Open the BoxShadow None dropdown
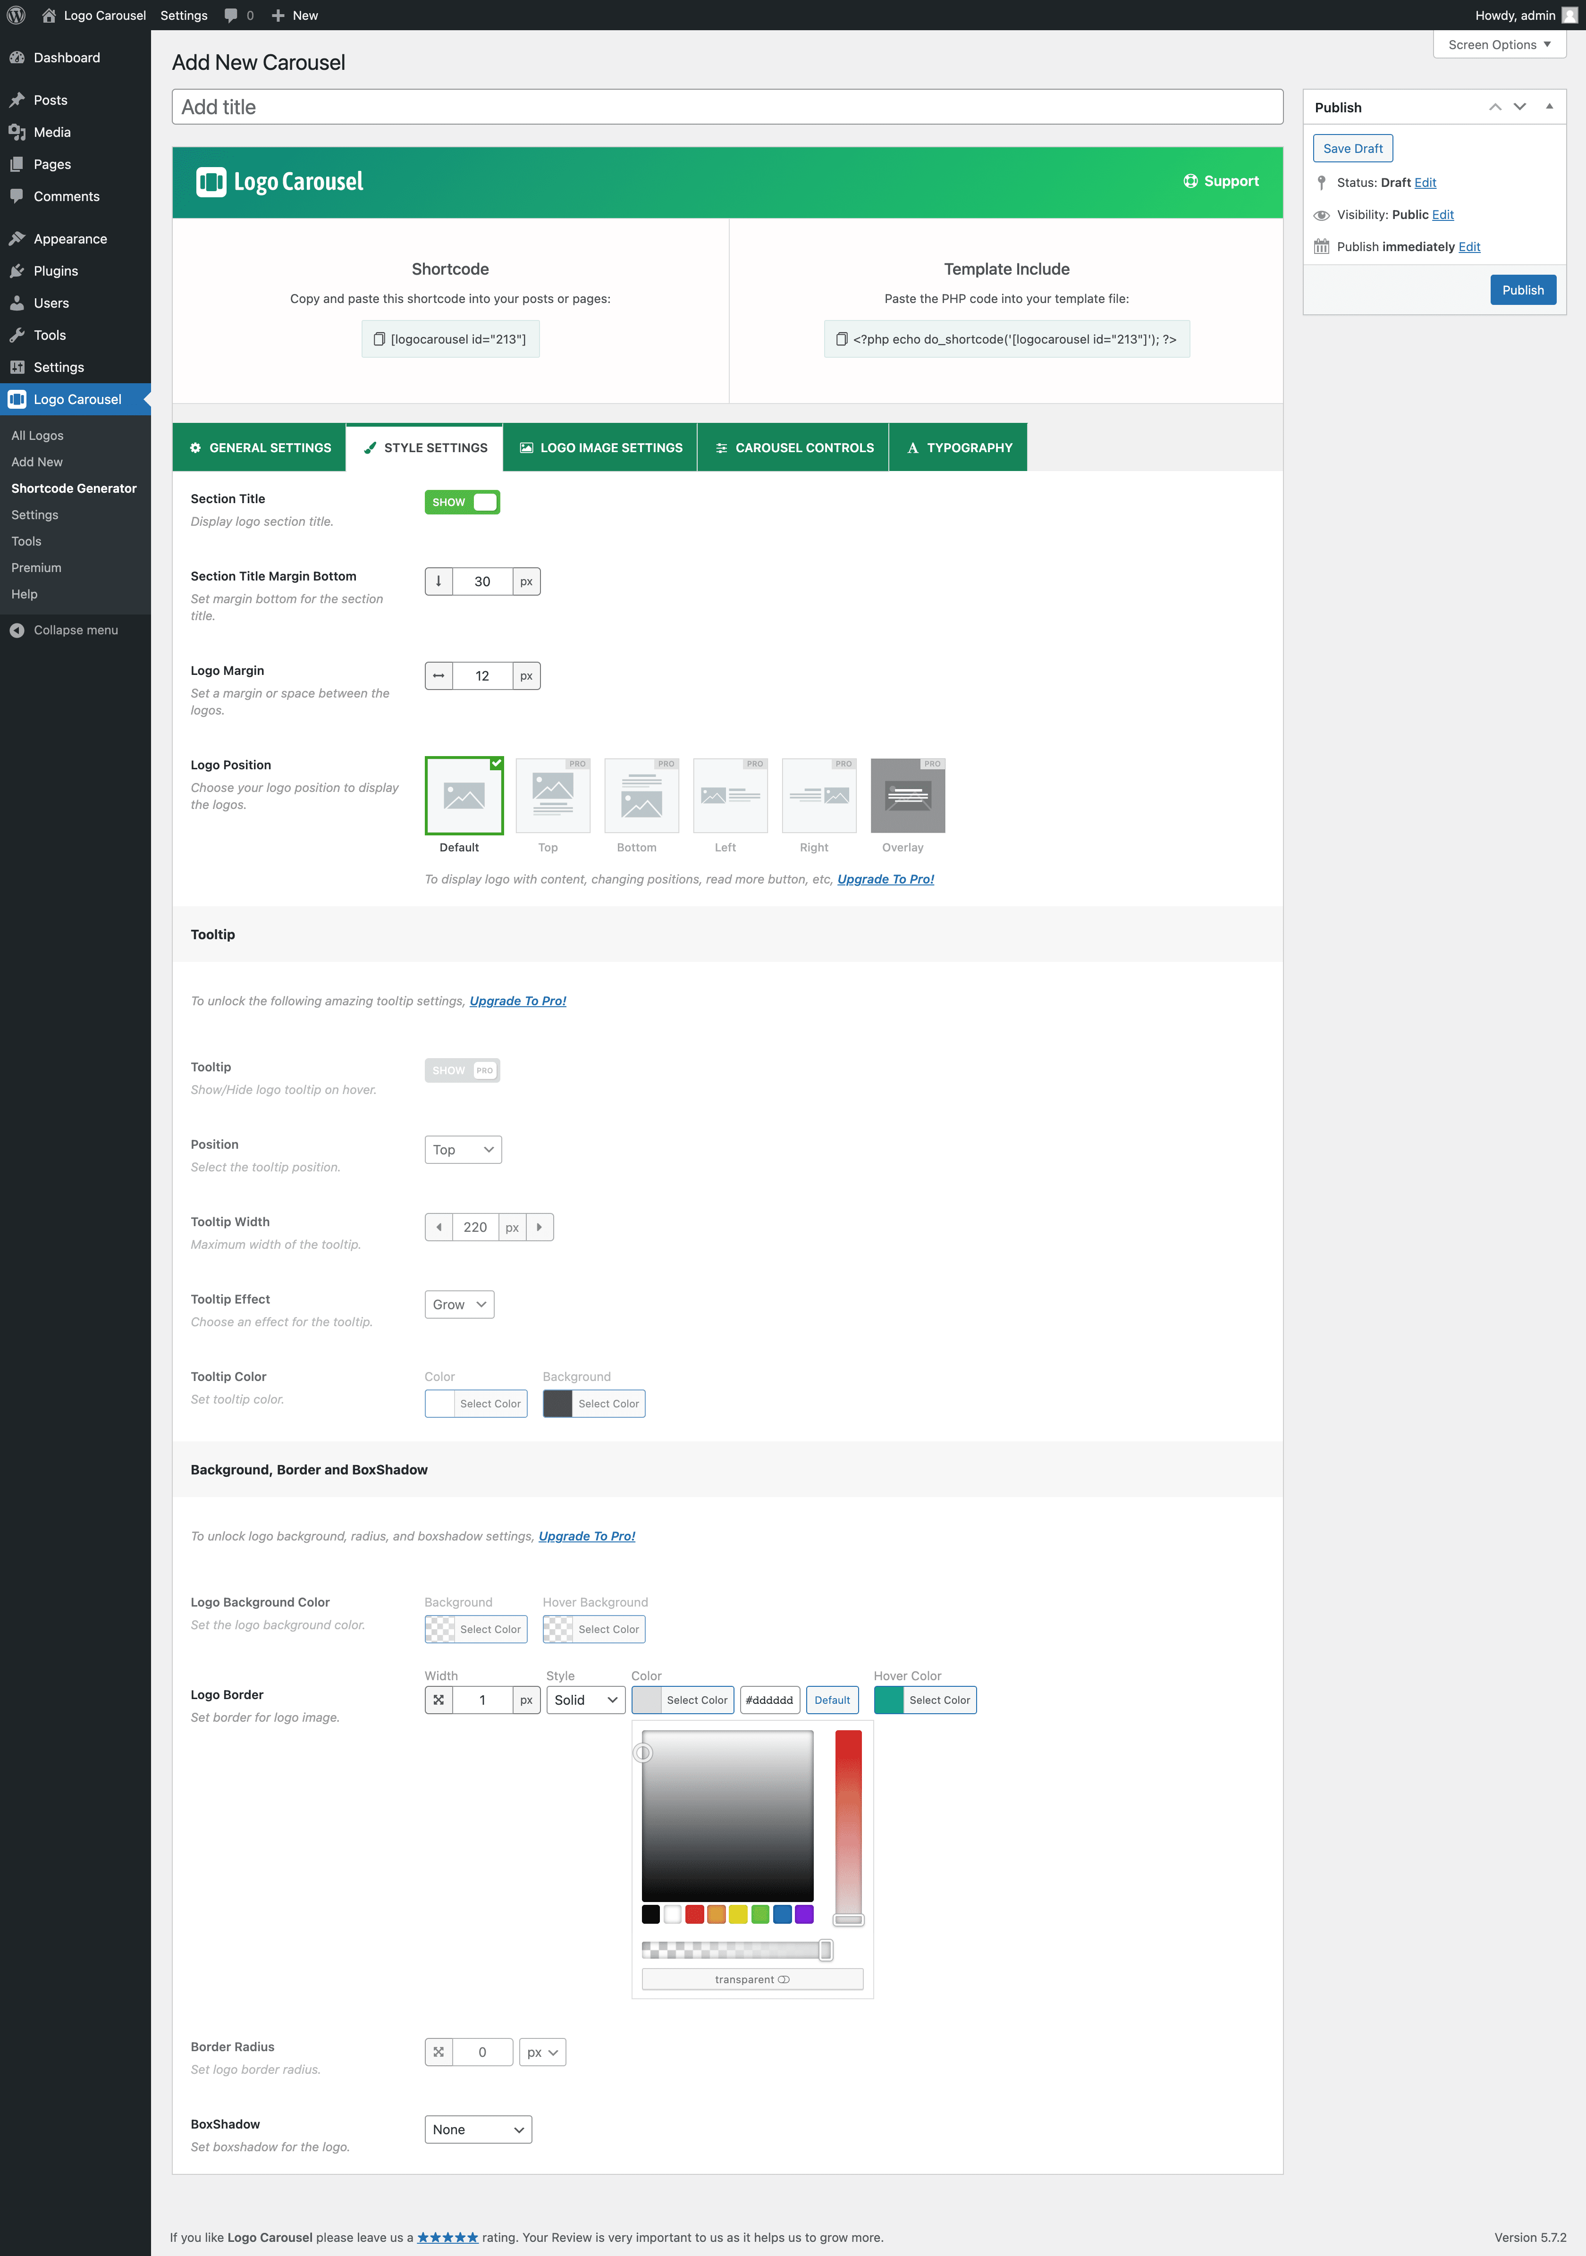Image resolution: width=1586 pixels, height=2256 pixels. click(478, 2129)
